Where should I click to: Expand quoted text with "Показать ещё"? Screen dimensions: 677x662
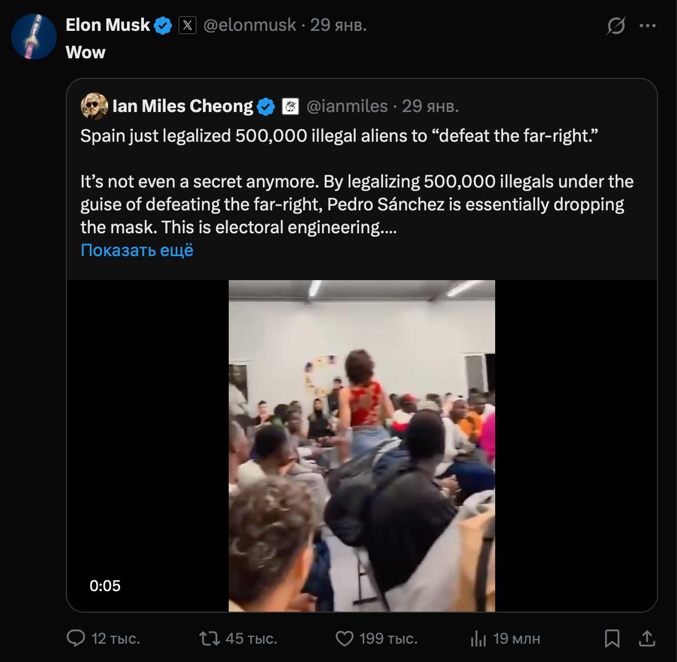(x=137, y=250)
